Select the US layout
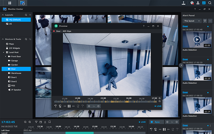The image size is (214, 134). tap(10, 24)
